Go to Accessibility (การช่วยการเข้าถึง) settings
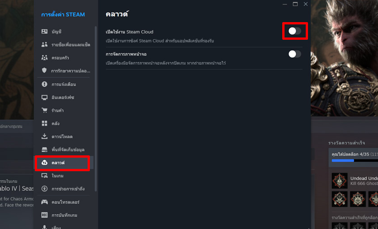Image resolution: width=378 pixels, height=229 pixels. 68,189
